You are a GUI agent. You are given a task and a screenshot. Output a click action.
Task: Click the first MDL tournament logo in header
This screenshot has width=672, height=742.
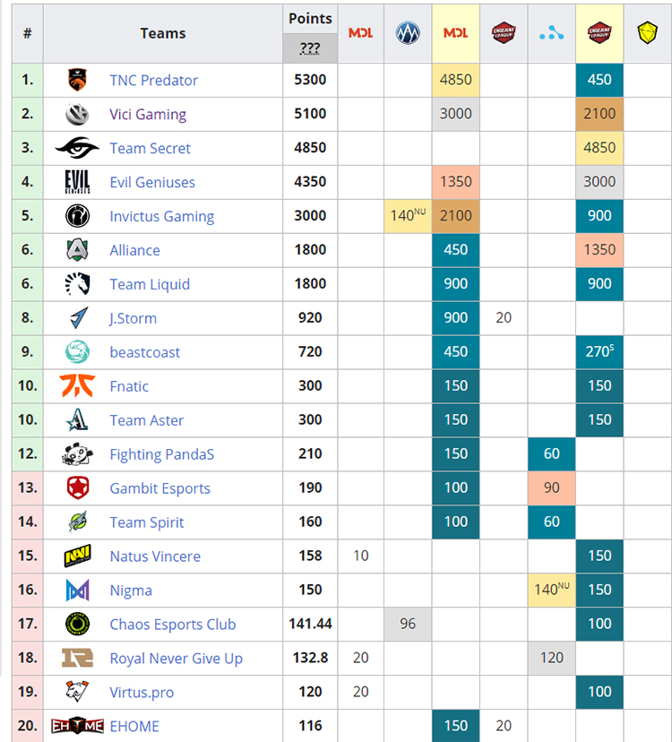point(360,33)
